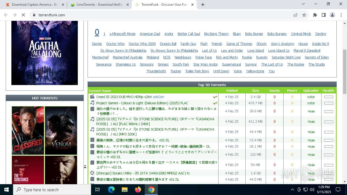Open the Yellowstone show link
This screenshot has height=195, width=347.
(255, 71)
